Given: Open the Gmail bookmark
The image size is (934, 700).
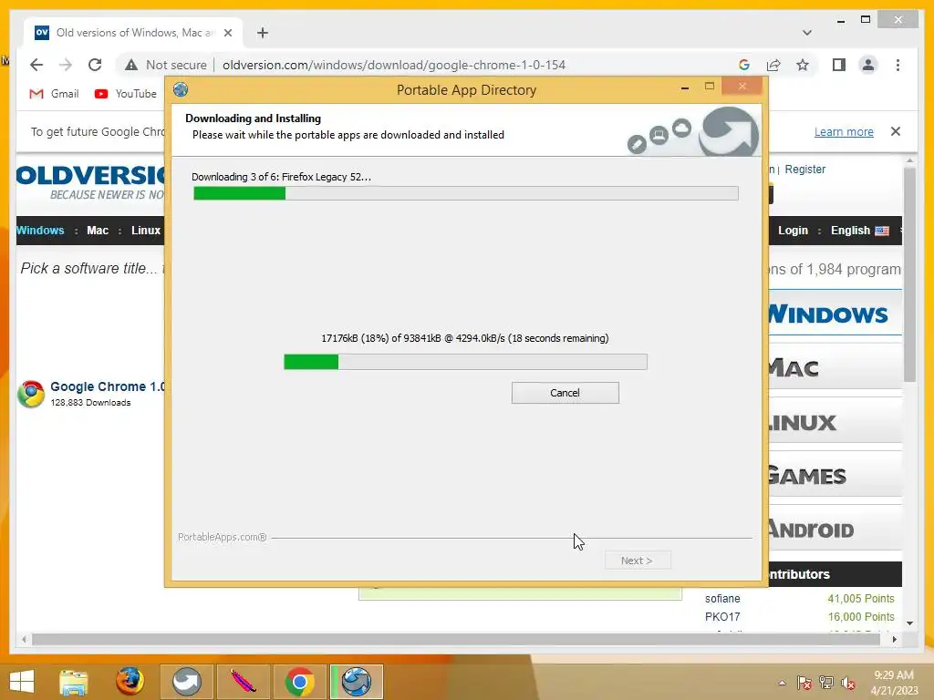Looking at the screenshot, I should coord(54,94).
